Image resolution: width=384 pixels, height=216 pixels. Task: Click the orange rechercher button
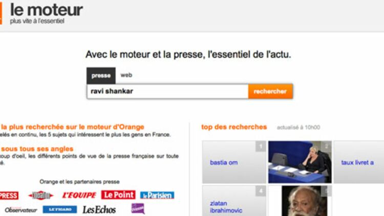pyautogui.click(x=270, y=91)
